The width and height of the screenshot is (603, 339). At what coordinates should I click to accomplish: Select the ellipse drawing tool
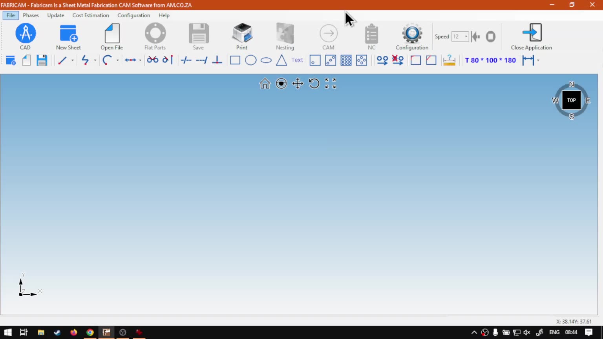click(266, 60)
